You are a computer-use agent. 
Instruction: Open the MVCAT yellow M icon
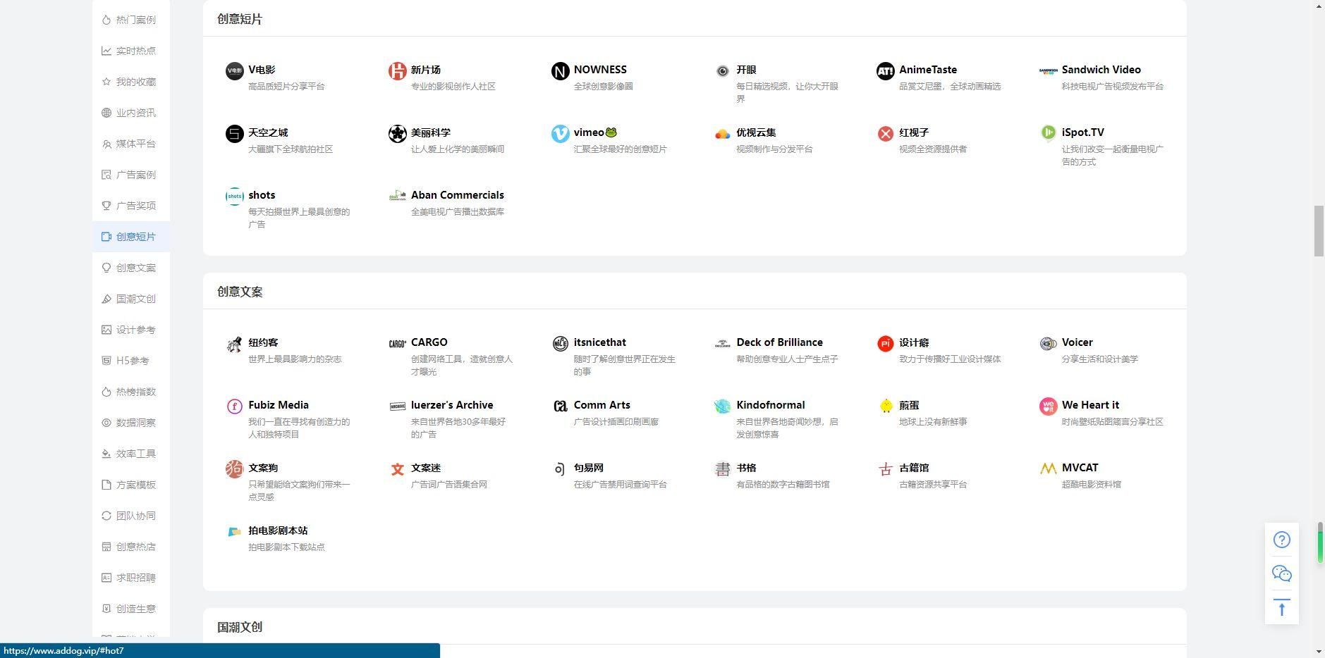[x=1048, y=468]
